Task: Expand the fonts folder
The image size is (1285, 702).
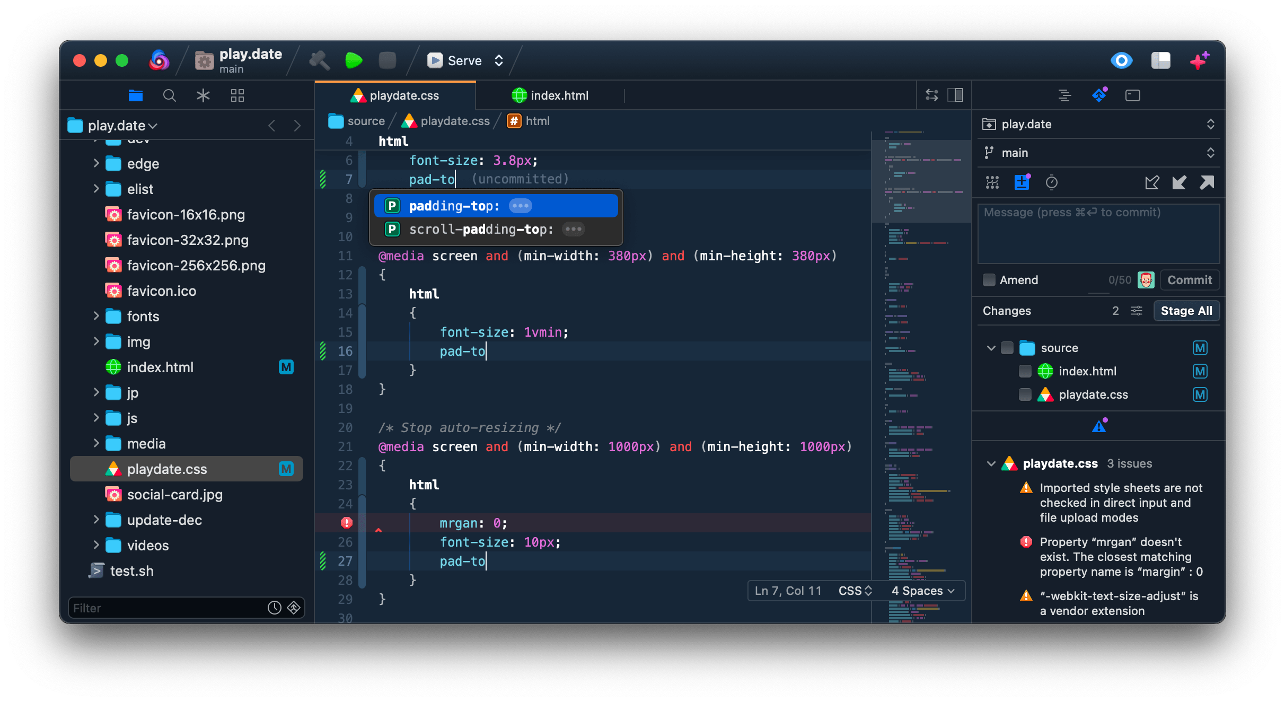Action: pos(96,316)
